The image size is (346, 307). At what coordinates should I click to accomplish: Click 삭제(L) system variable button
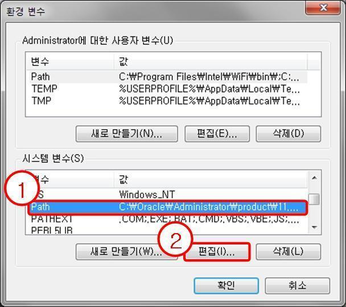pos(288,252)
